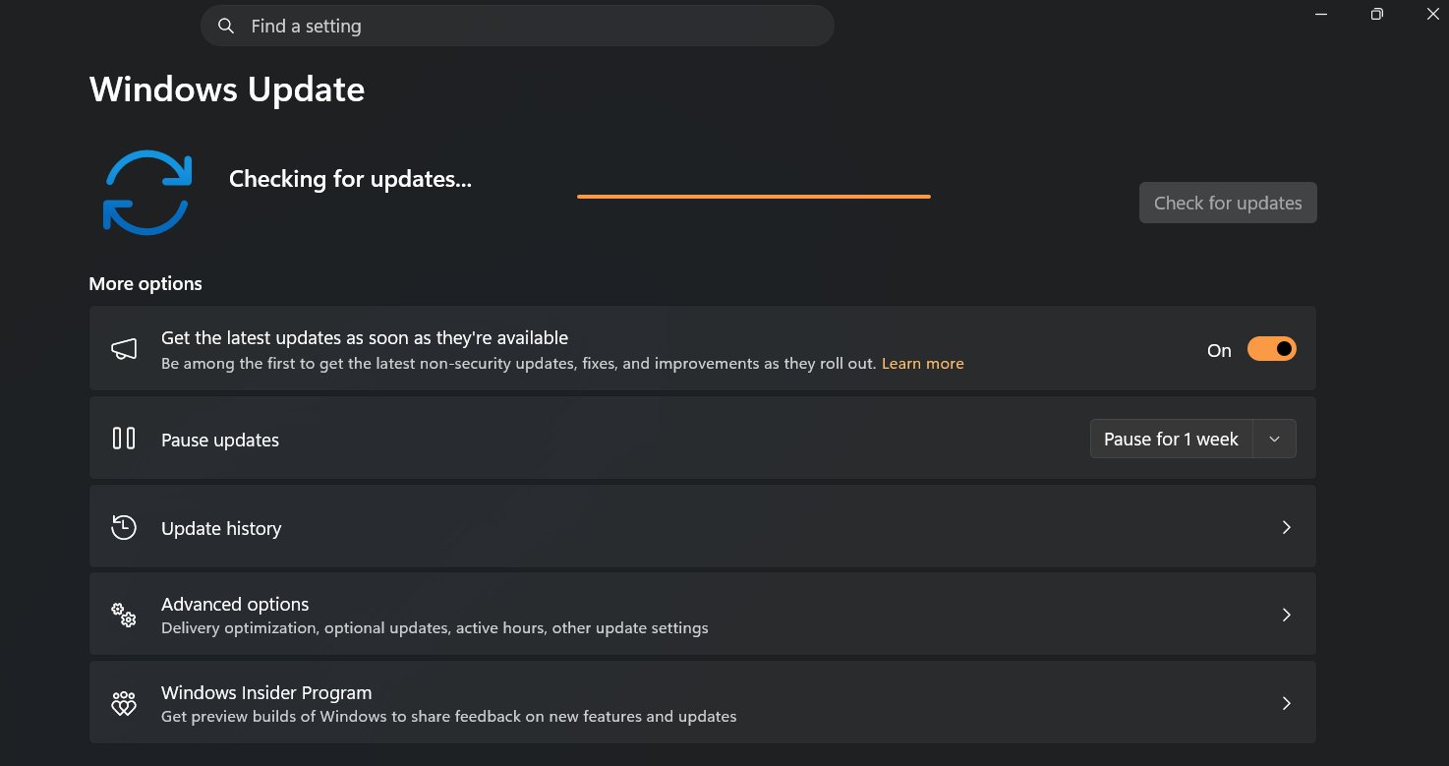
Task: Open Advanced options via its chevron
Action: (1286, 616)
